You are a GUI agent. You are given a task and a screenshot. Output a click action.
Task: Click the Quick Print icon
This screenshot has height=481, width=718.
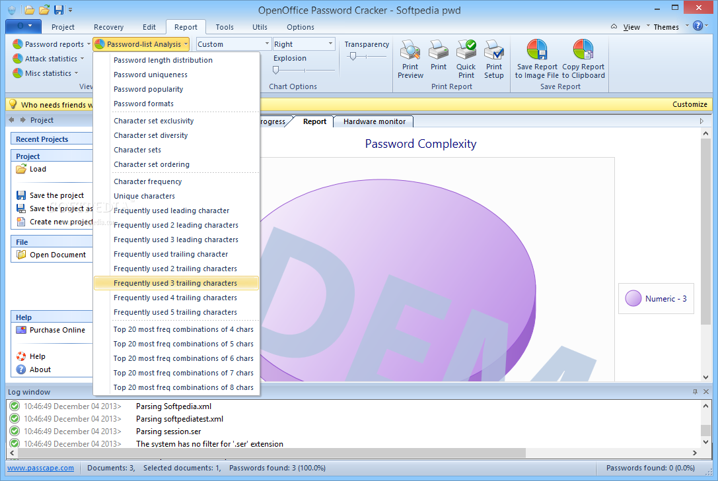tap(466, 50)
